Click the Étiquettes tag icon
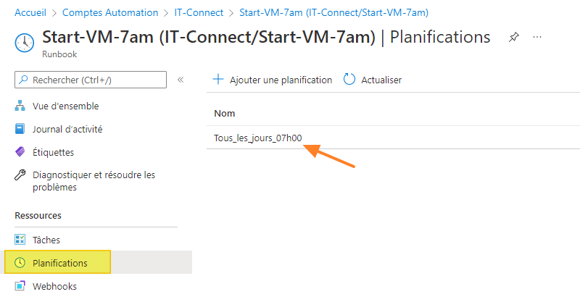This screenshot has height=302, width=580. (20, 152)
